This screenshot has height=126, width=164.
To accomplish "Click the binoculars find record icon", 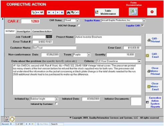I will [68, 12].
